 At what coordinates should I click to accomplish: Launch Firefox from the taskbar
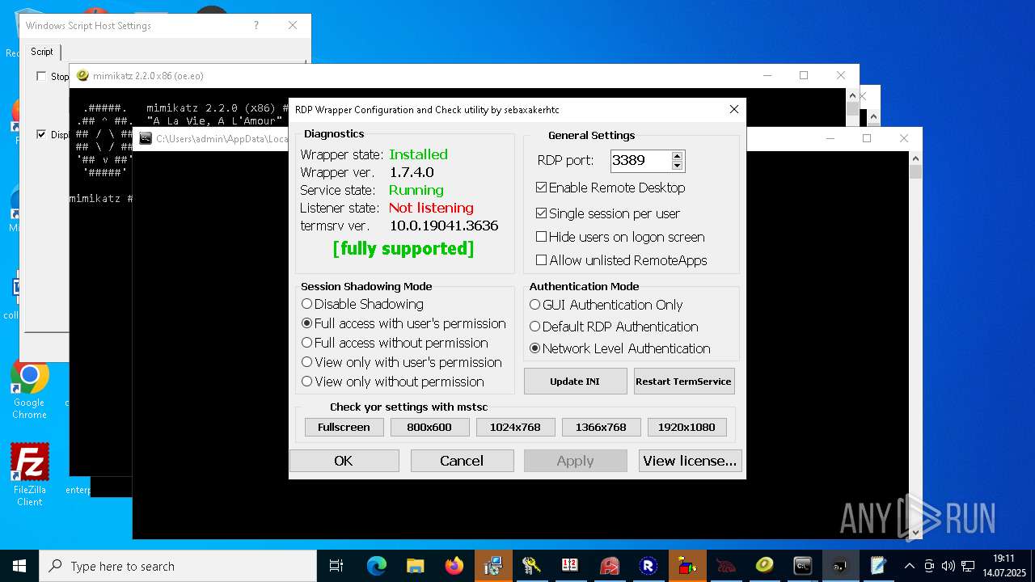click(454, 566)
